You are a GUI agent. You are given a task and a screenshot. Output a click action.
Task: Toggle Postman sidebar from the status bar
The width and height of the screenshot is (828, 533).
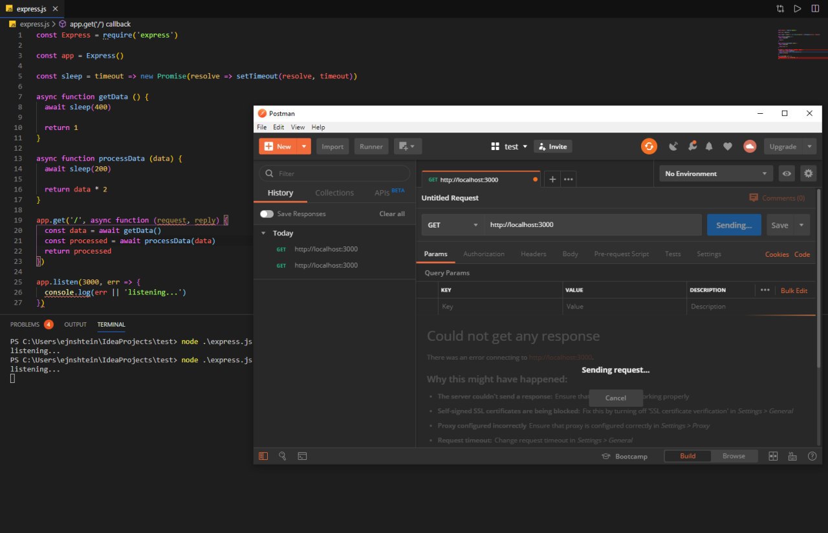pos(263,456)
